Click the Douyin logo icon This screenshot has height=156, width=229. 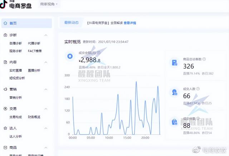(x=4, y=5)
